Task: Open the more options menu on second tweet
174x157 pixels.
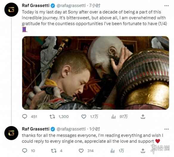Action: pyautogui.click(x=167, y=129)
